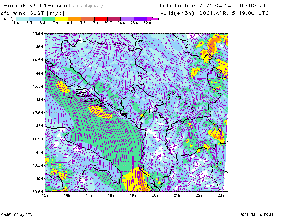Click the '17E' longitude label

pos(89,195)
